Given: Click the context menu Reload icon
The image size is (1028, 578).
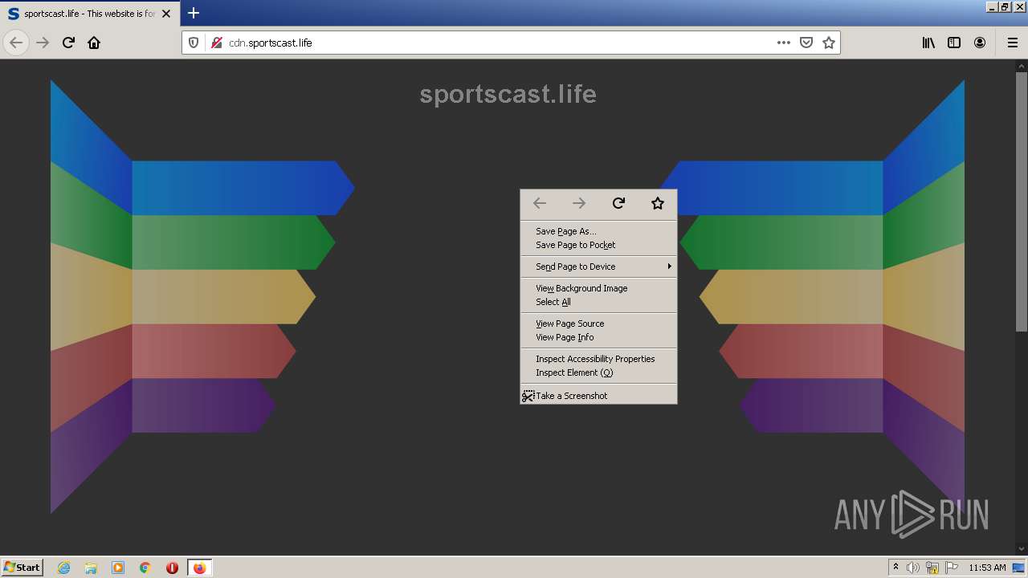Looking at the screenshot, I should pyautogui.click(x=618, y=203).
